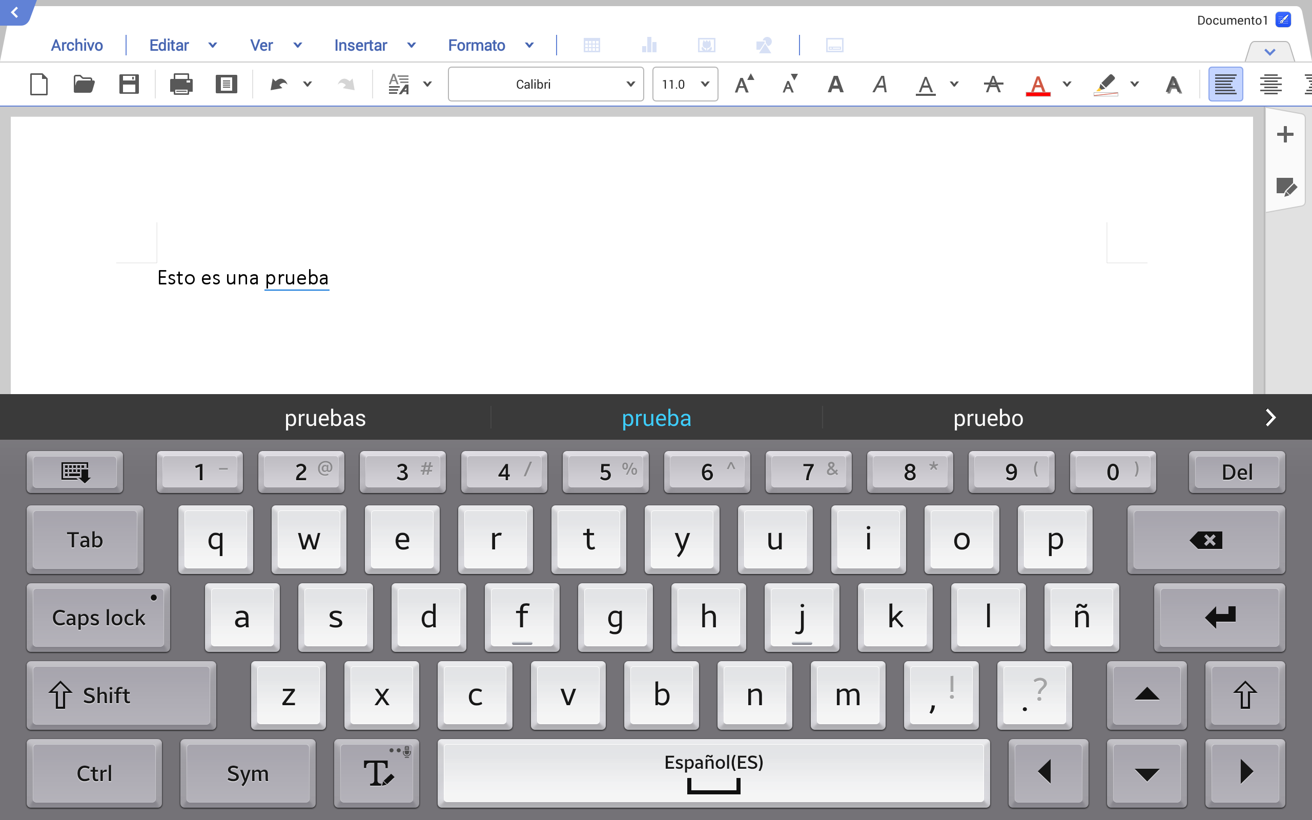Click the open folder icon
The height and width of the screenshot is (820, 1312).
coord(84,84)
